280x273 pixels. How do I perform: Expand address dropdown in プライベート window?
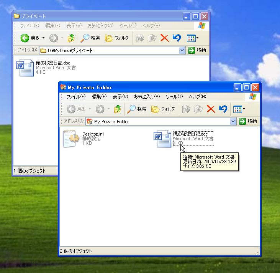[x=182, y=50]
